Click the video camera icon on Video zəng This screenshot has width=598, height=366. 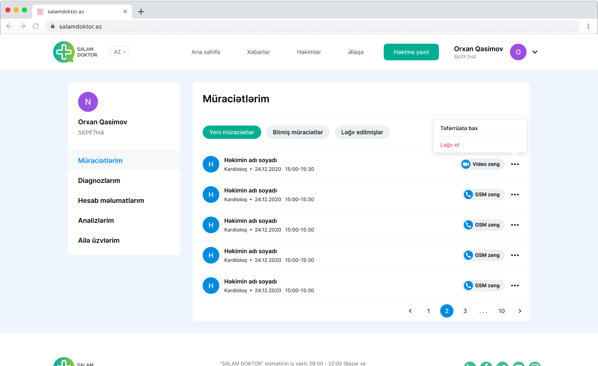[466, 164]
